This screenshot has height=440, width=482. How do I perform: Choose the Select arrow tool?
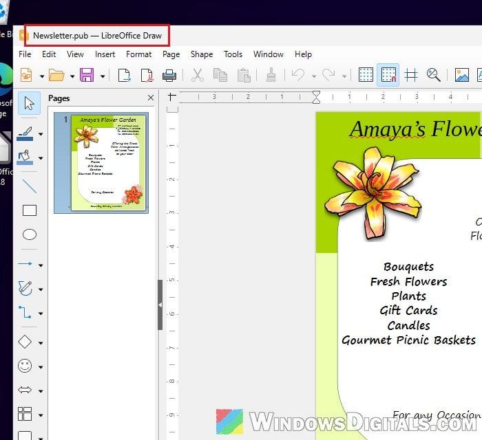[x=29, y=103]
